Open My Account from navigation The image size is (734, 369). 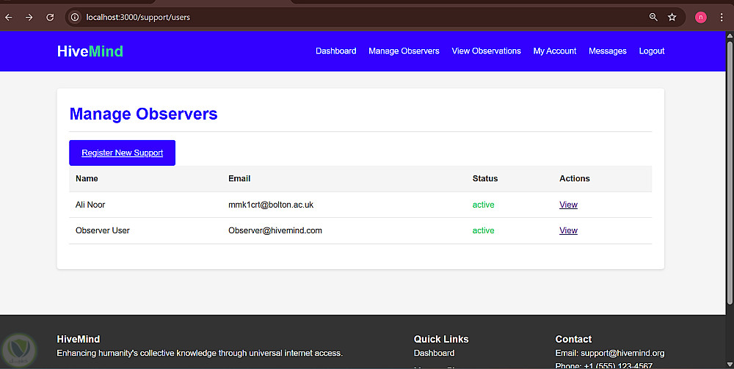pyautogui.click(x=555, y=51)
